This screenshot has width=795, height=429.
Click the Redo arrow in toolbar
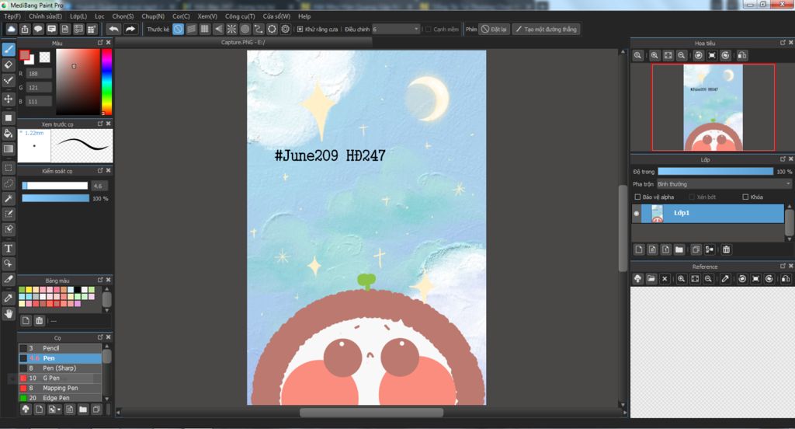(x=130, y=29)
